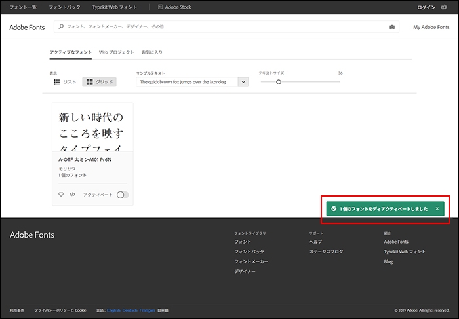Open Adobe Stock link in top bar

178,7
